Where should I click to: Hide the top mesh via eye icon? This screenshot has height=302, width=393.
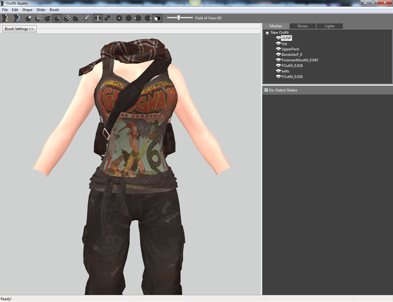[278, 44]
